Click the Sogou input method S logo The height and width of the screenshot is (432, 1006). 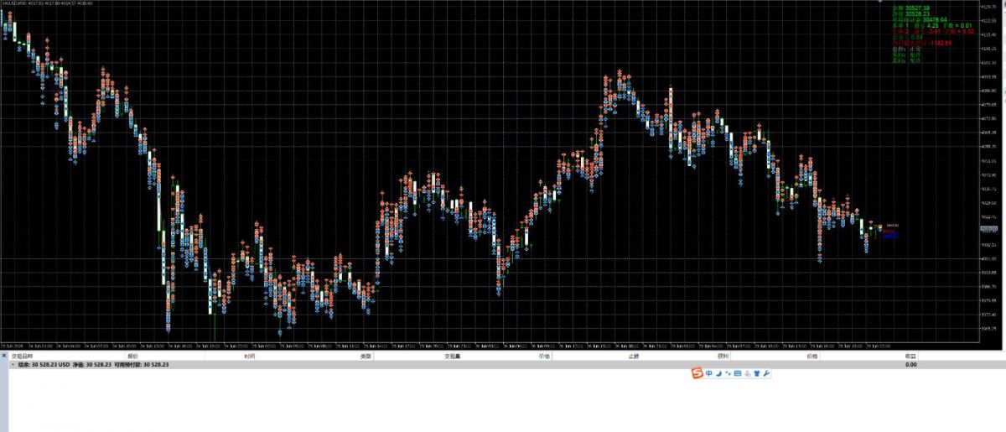click(x=697, y=372)
